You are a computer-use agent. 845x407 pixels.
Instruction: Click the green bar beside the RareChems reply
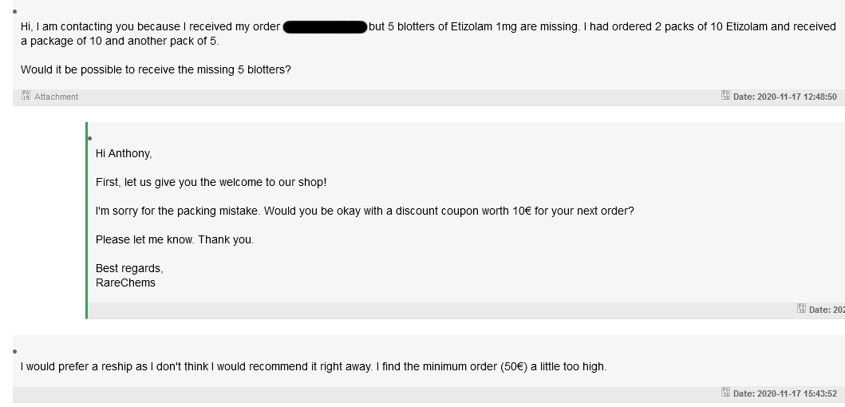coord(86,220)
